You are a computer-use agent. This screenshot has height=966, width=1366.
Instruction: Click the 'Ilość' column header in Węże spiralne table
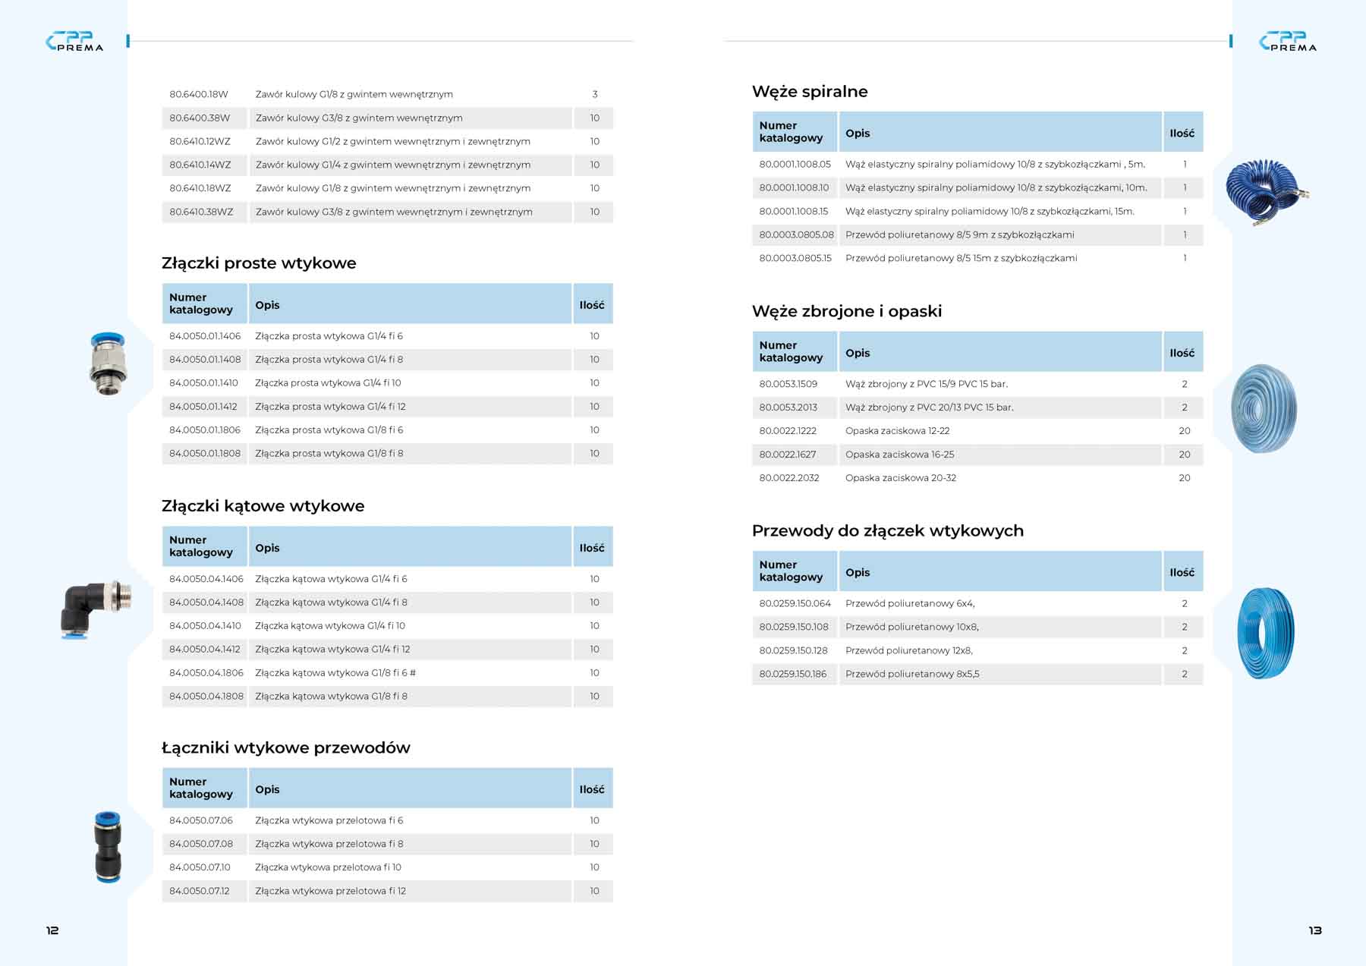tap(1182, 133)
